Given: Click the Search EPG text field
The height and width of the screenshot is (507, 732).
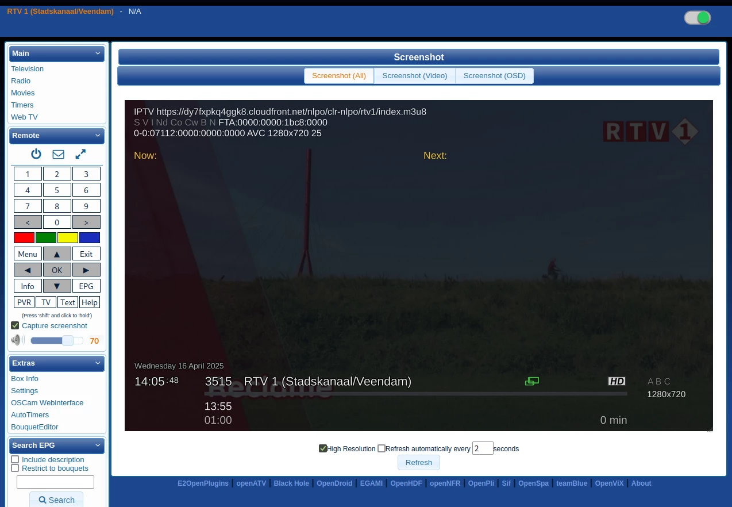Looking at the screenshot, I should (x=55, y=482).
